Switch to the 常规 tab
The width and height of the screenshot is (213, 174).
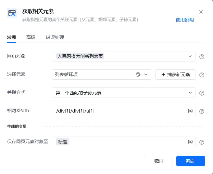(x=11, y=37)
